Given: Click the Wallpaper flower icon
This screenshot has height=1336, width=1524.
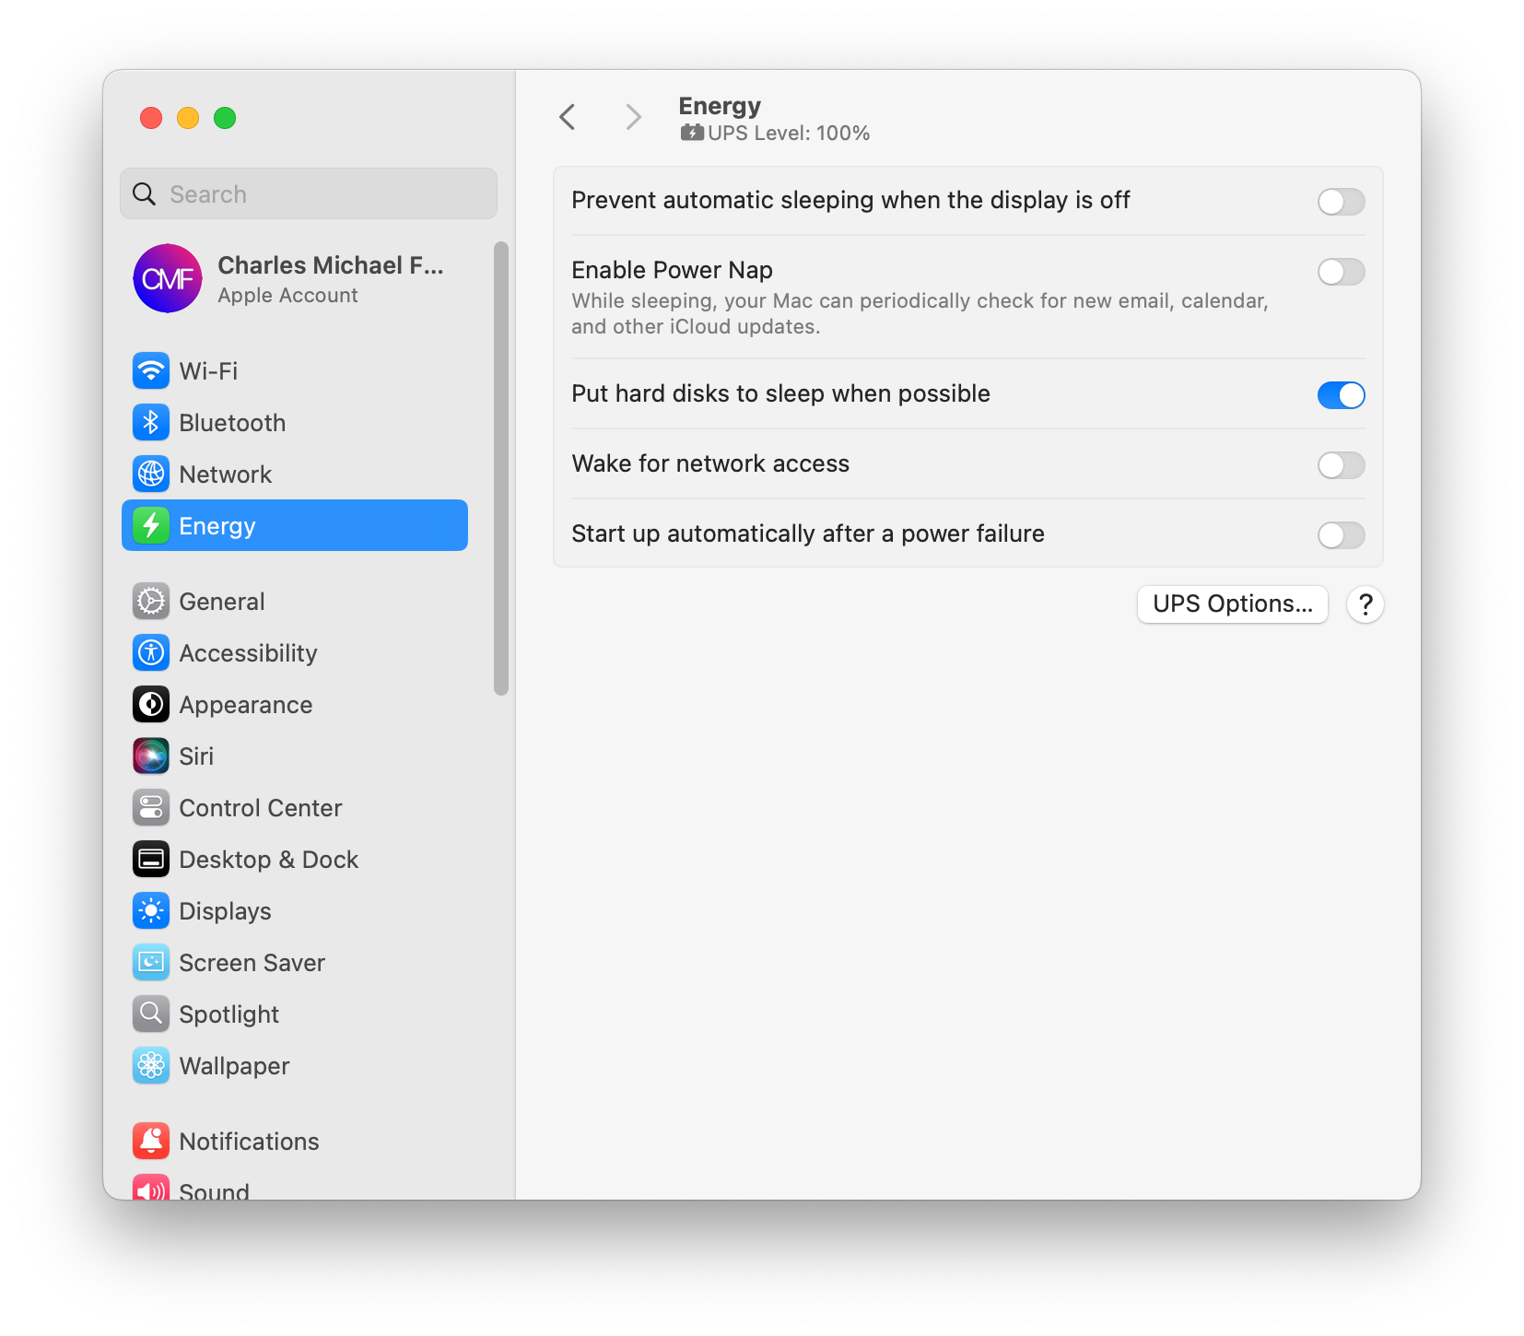Looking at the screenshot, I should [151, 1066].
